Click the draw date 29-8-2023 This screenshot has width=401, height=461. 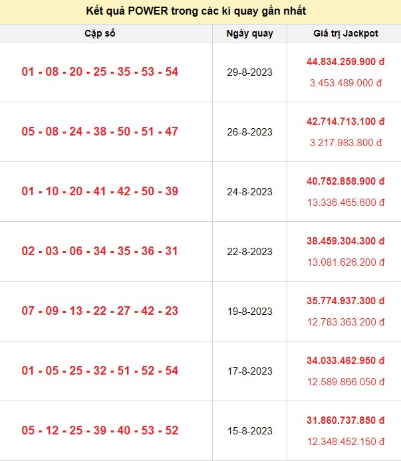249,72
